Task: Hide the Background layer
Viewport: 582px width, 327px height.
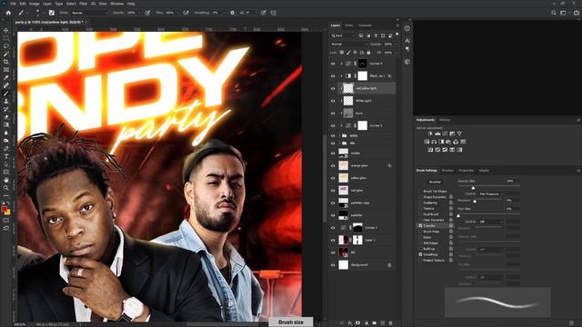Action: click(x=333, y=265)
